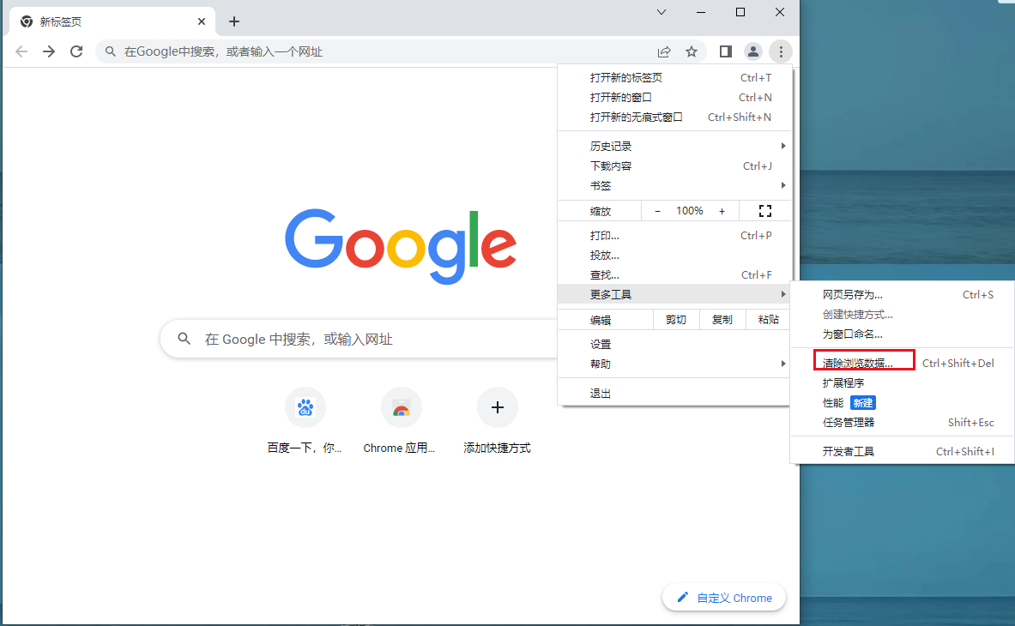
Task: Select 打开新的标签页 menu item
Action: pyautogui.click(x=674, y=77)
